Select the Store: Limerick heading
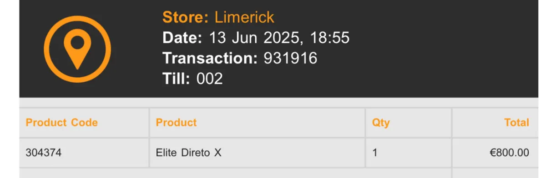The image size is (546, 178). pos(218,17)
